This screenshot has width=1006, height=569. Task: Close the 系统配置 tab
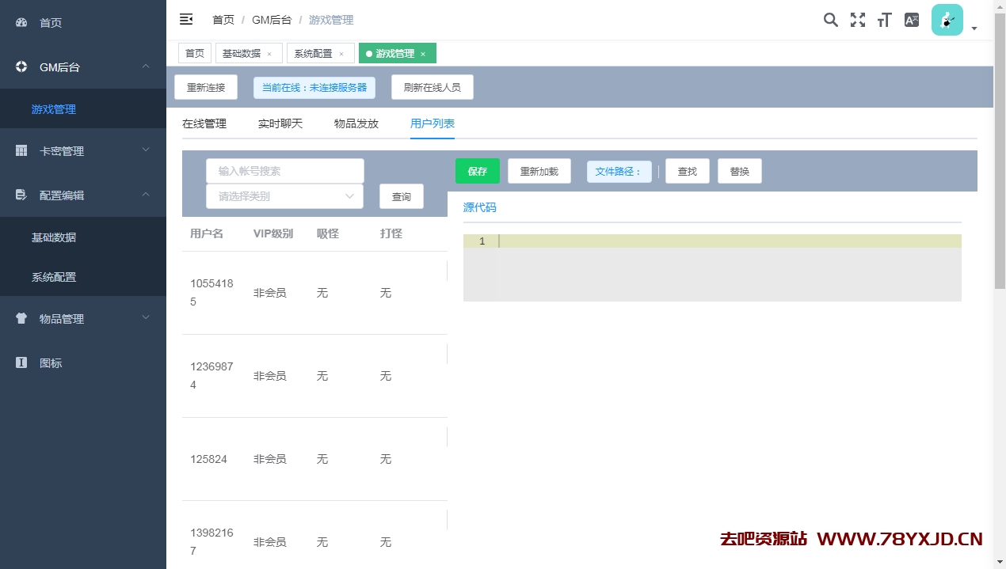pos(341,54)
